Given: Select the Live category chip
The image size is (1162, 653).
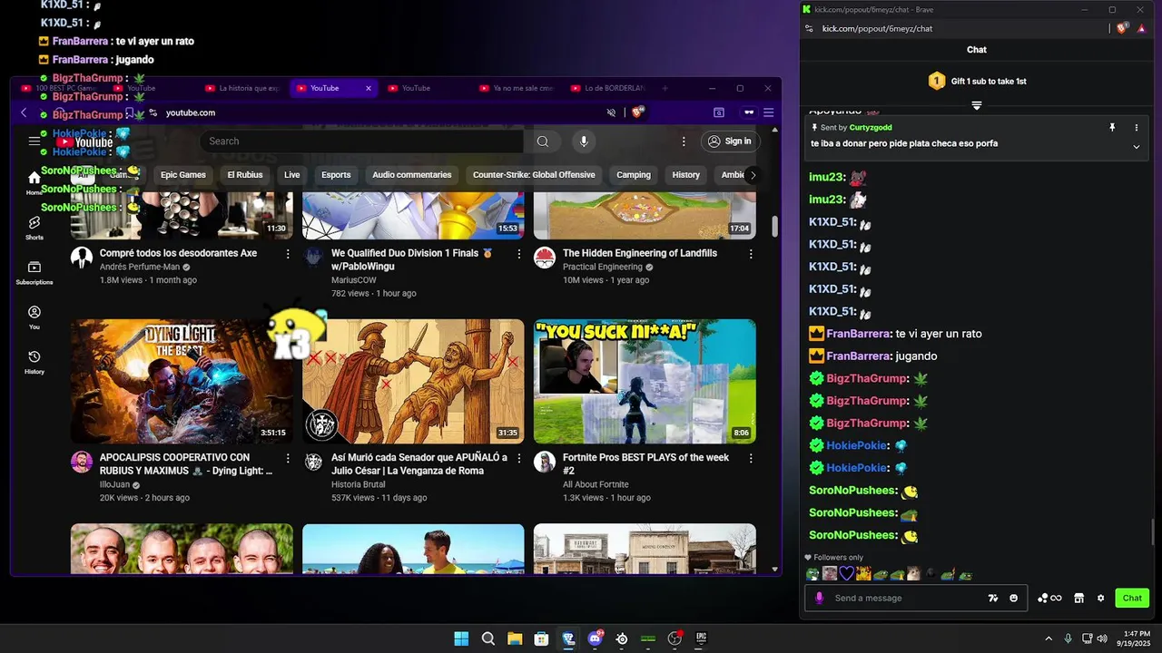Looking at the screenshot, I should click(291, 175).
